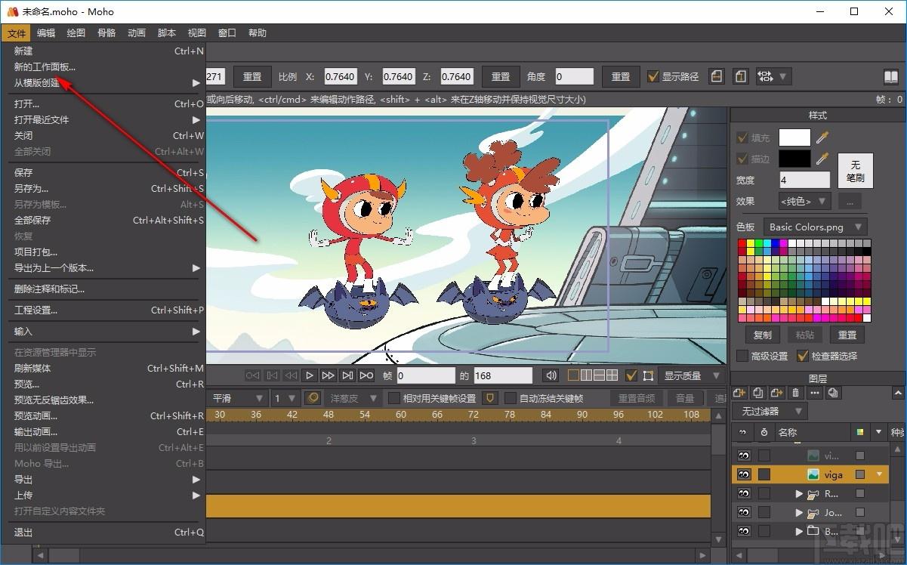The width and height of the screenshot is (907, 565).
Task: Hide the viga layer using its eye icon
Action: coord(744,474)
